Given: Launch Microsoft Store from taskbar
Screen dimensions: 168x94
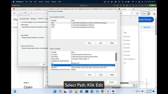Looking at the screenshot, I should pos(87,91).
